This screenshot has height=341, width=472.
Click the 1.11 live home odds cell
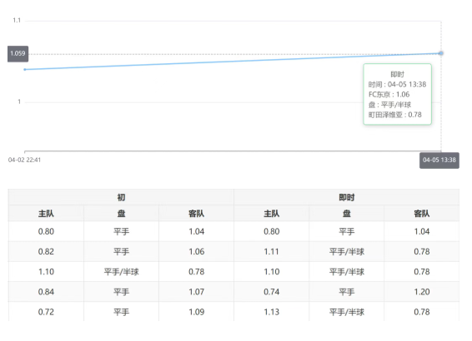pyautogui.click(x=271, y=251)
